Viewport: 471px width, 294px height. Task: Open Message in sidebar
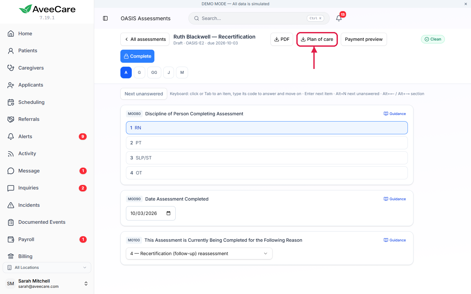point(47,171)
